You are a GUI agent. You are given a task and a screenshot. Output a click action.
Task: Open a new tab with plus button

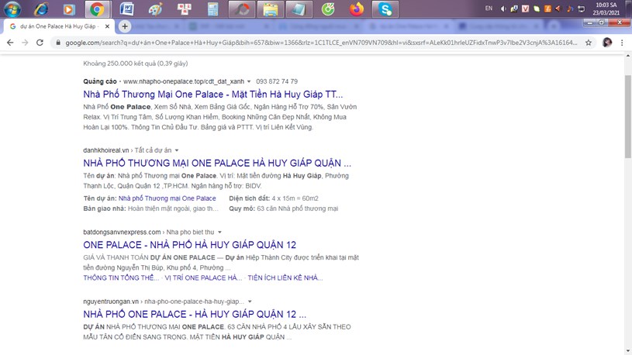click(125, 26)
